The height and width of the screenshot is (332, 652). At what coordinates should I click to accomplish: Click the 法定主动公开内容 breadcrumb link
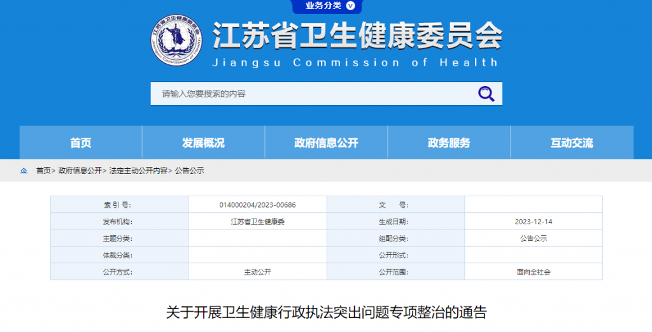[x=138, y=171]
